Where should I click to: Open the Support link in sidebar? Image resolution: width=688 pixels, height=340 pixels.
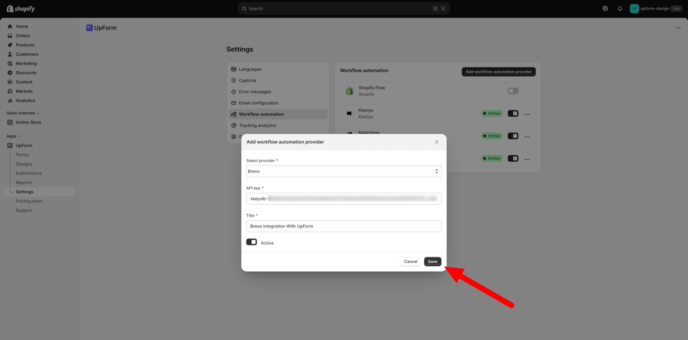click(24, 211)
